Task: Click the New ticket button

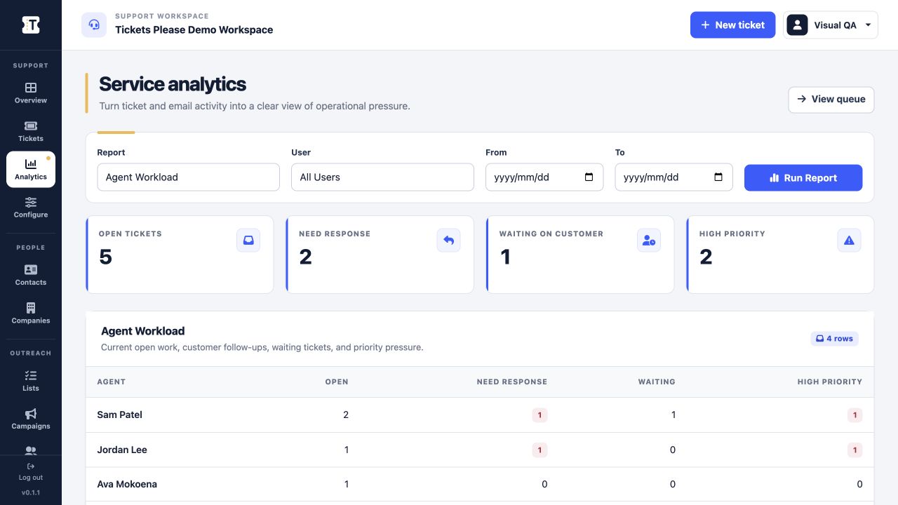Action: click(732, 25)
